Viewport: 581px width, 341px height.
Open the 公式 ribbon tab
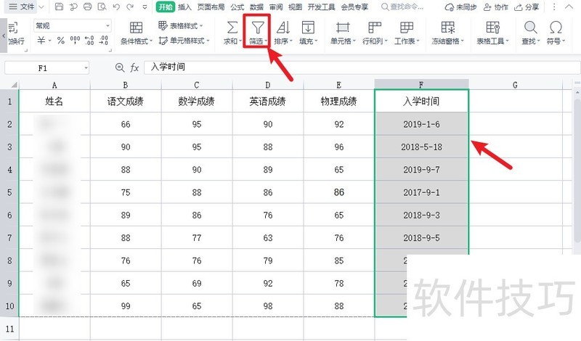[237, 7]
